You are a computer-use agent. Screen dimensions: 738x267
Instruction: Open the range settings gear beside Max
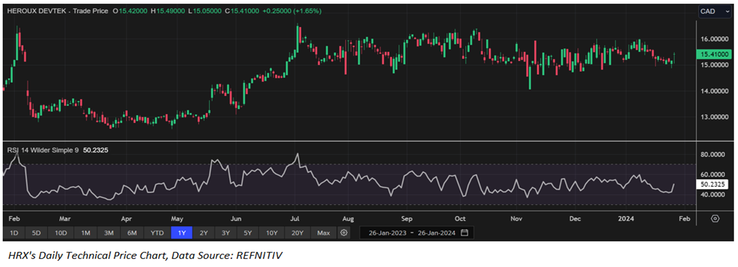coord(344,233)
